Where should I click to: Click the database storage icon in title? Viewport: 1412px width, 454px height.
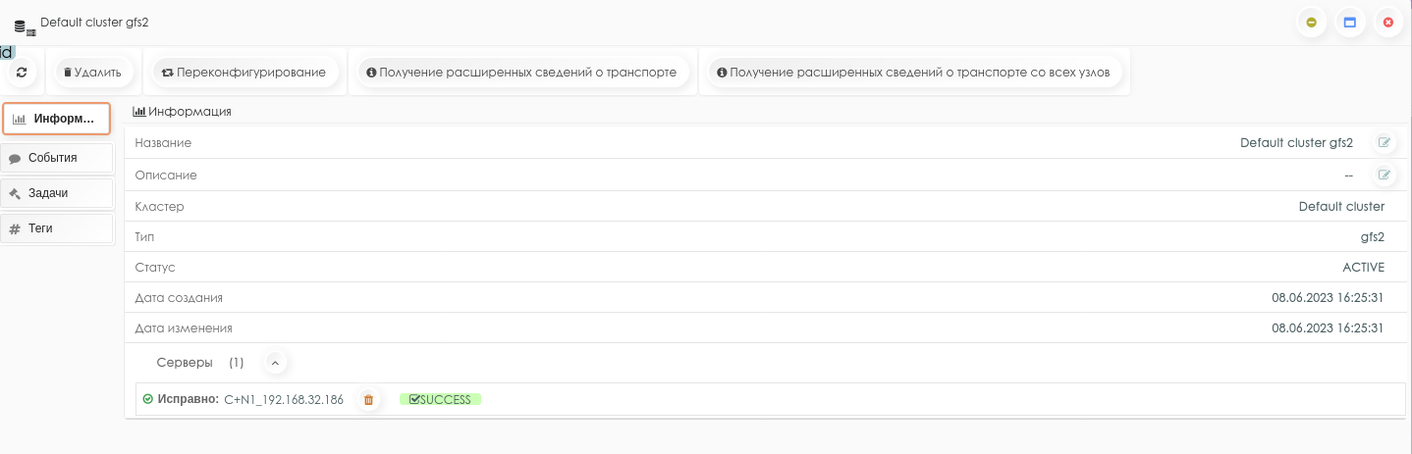(x=25, y=27)
